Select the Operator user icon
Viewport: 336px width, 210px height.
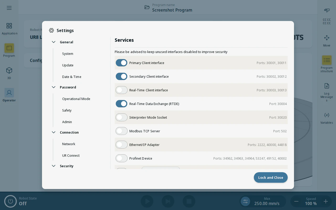point(9,93)
